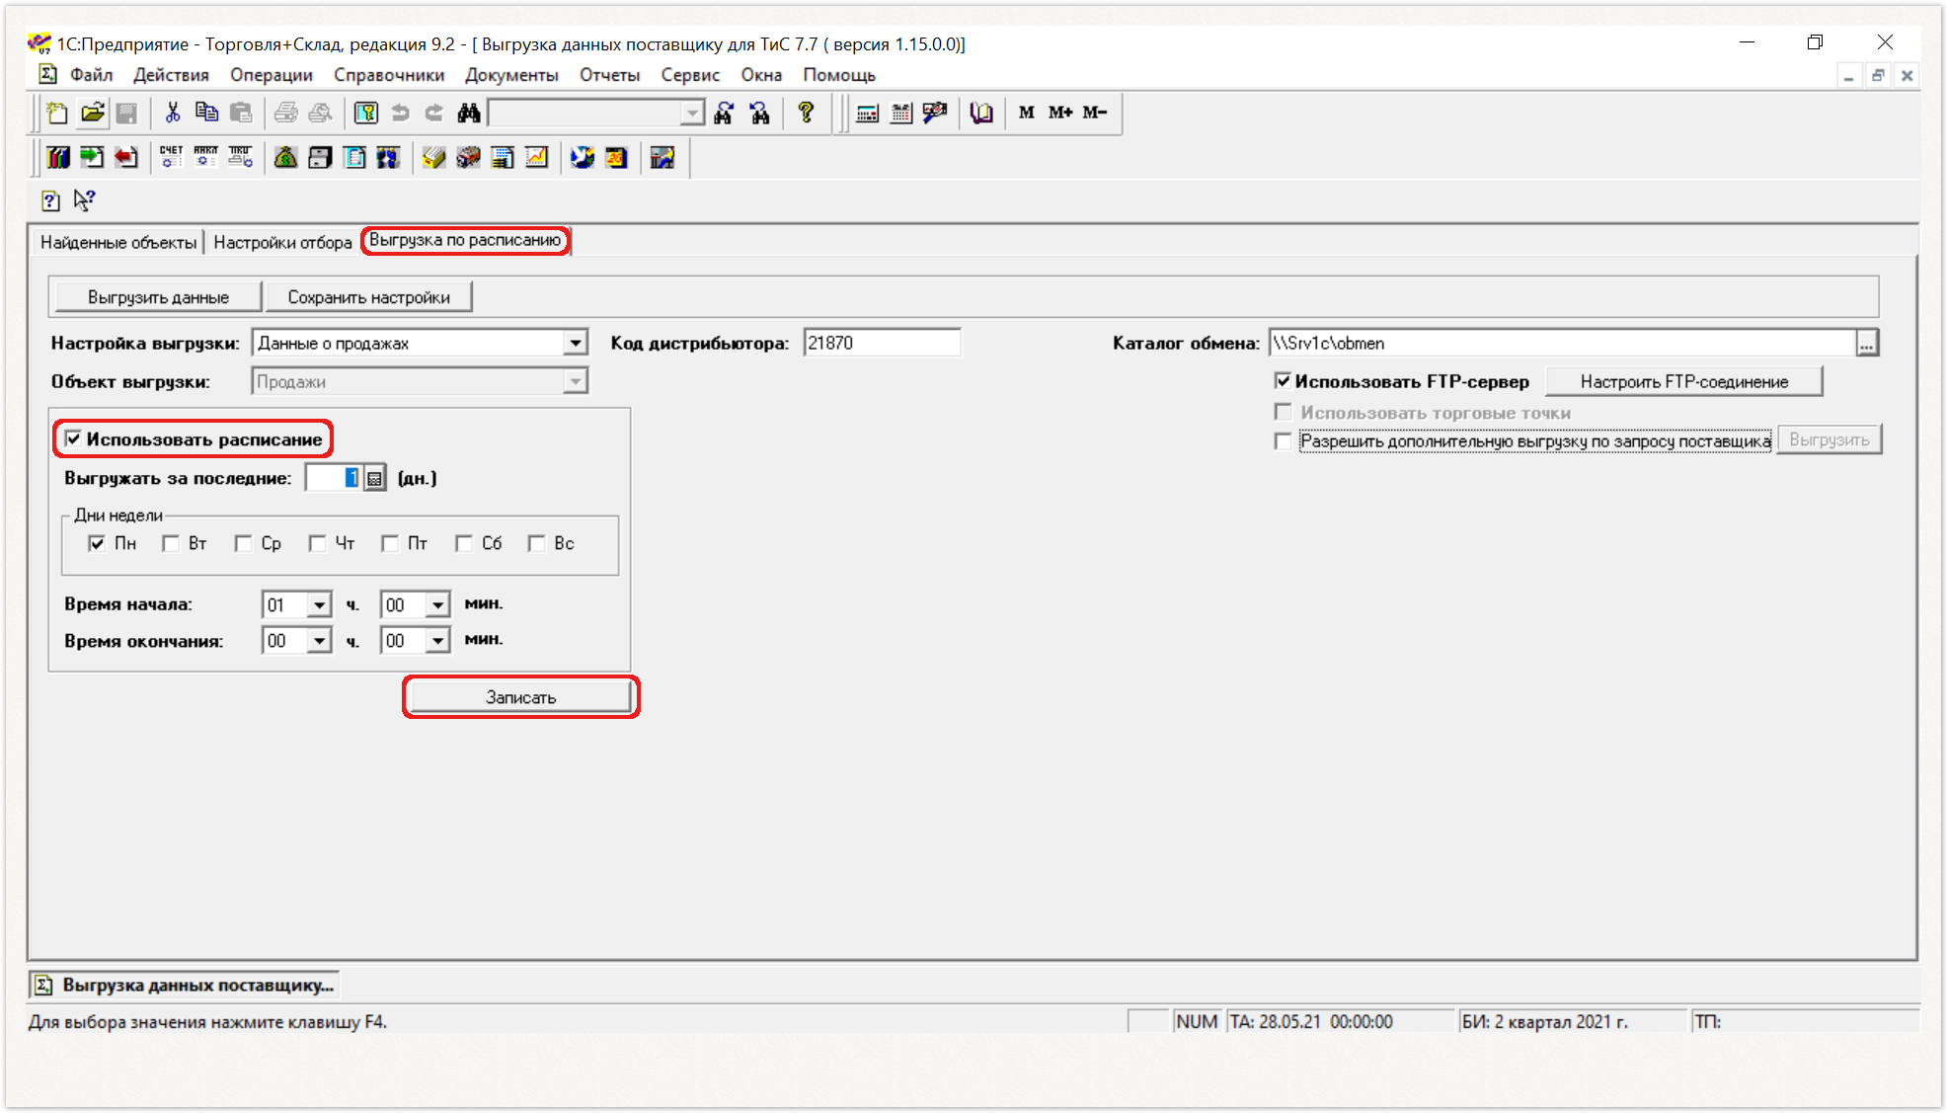This screenshot has height=1113, width=1947.
Task: Click the green arrow incoming document icon
Action: pos(92,158)
